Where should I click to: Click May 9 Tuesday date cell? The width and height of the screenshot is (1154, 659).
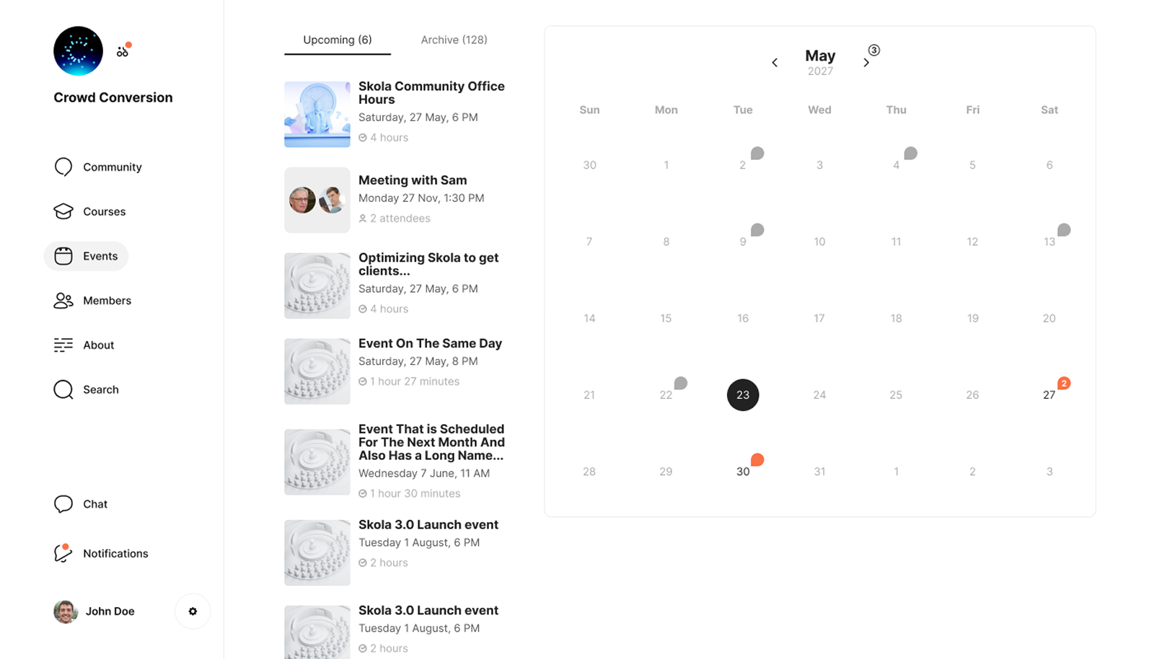(742, 242)
